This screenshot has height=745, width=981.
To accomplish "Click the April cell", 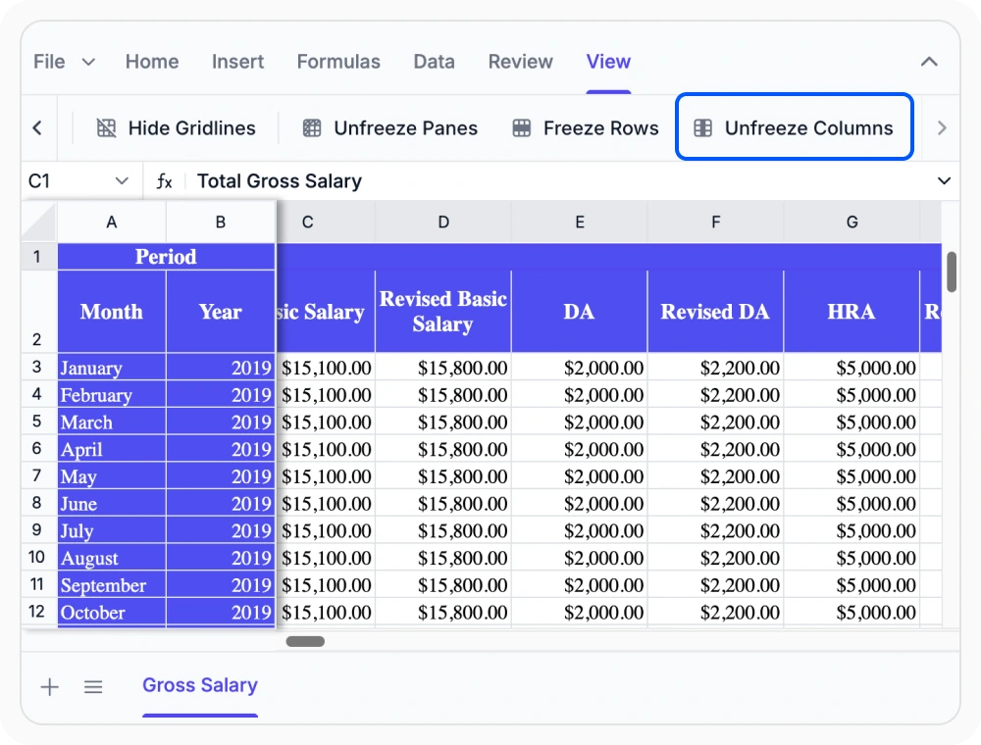I will click(112, 449).
